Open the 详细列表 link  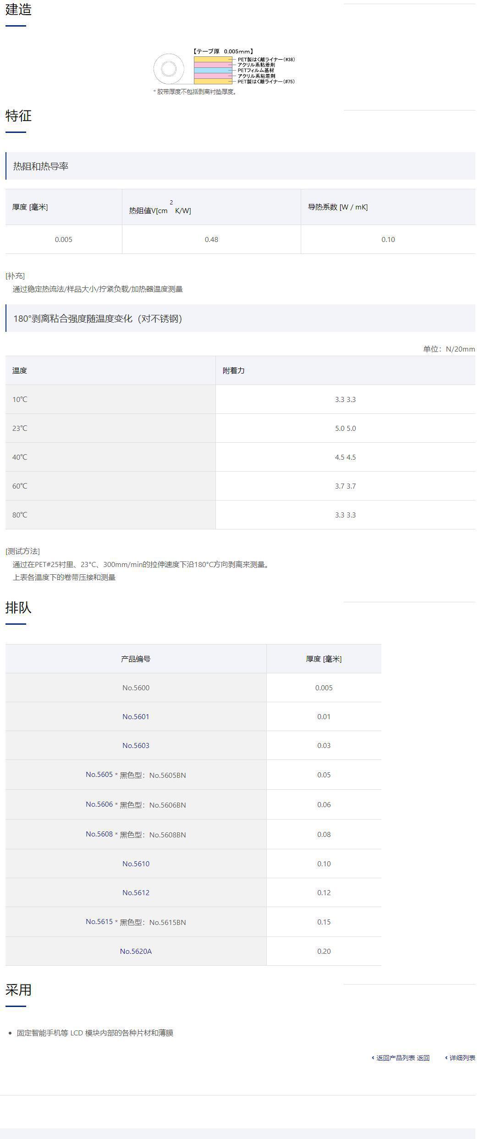click(x=462, y=1058)
